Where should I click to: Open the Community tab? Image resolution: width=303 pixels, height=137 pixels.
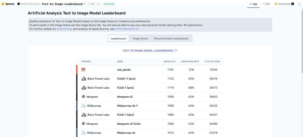pos(284,4)
